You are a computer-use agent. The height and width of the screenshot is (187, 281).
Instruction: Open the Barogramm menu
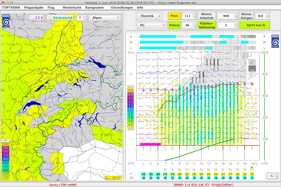94,7
